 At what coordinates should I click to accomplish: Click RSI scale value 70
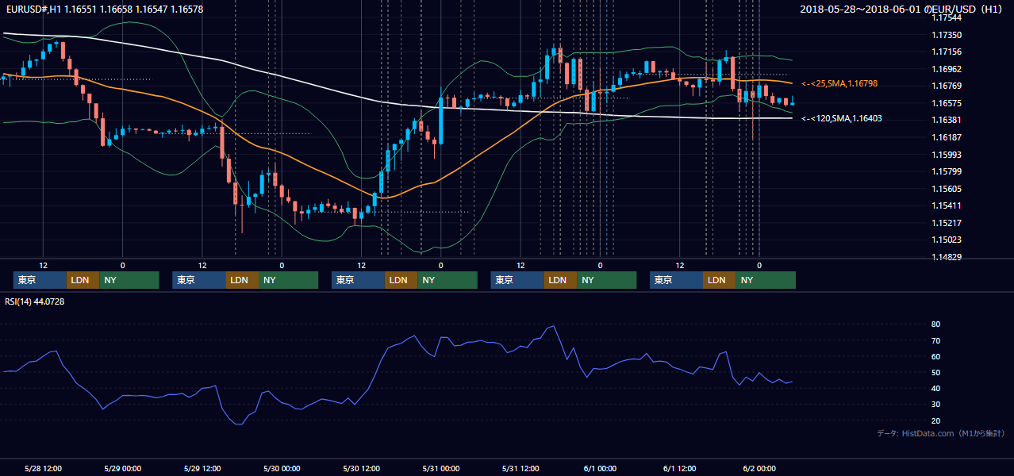click(935, 340)
